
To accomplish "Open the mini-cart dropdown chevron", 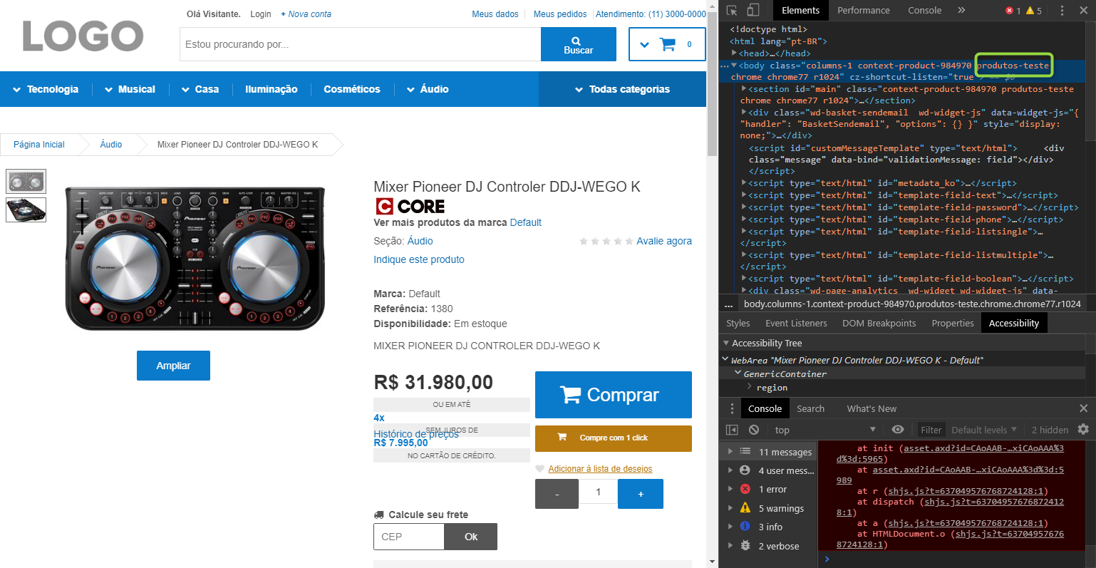I will [x=644, y=45].
